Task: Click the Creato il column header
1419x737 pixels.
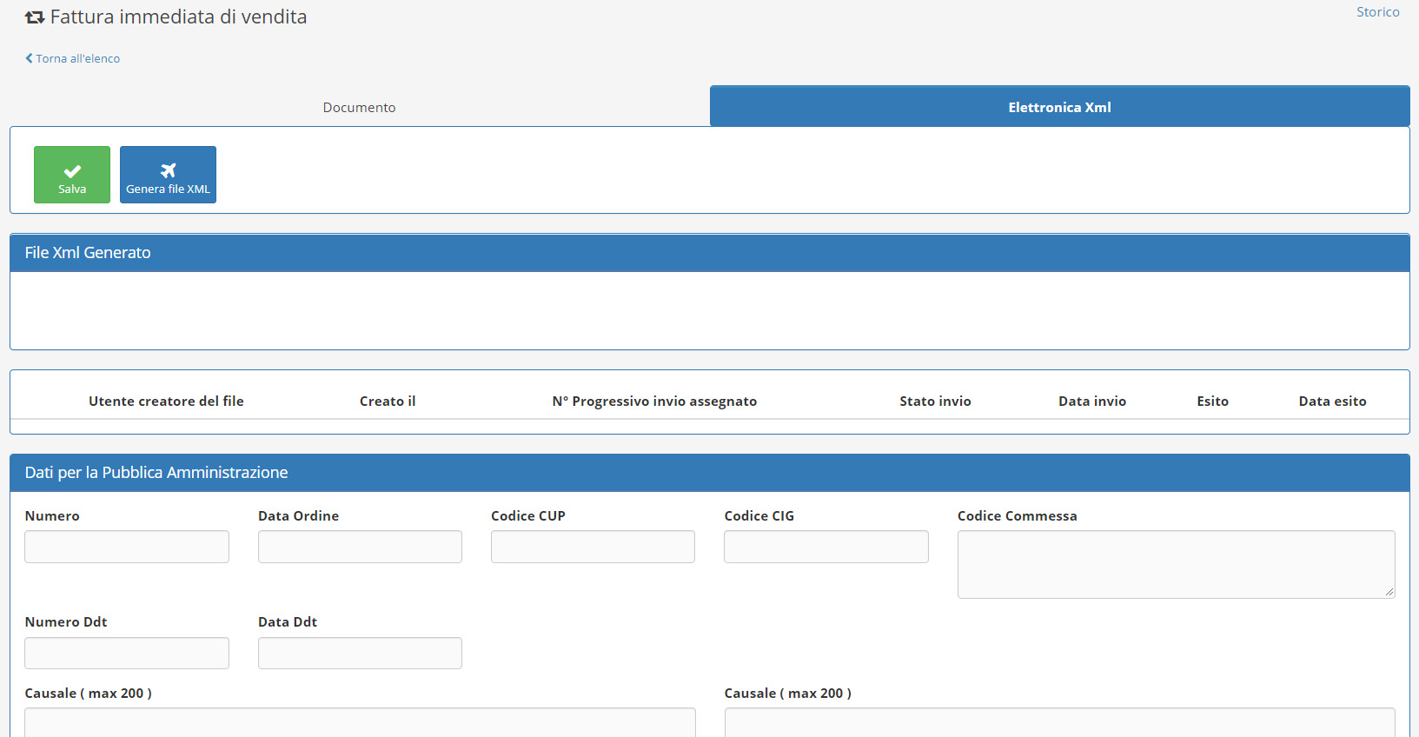Action: 388,401
